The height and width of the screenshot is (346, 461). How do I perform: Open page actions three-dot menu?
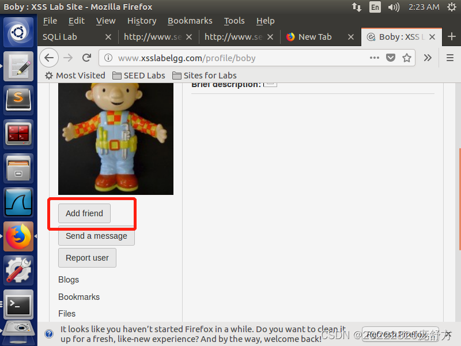coord(374,58)
